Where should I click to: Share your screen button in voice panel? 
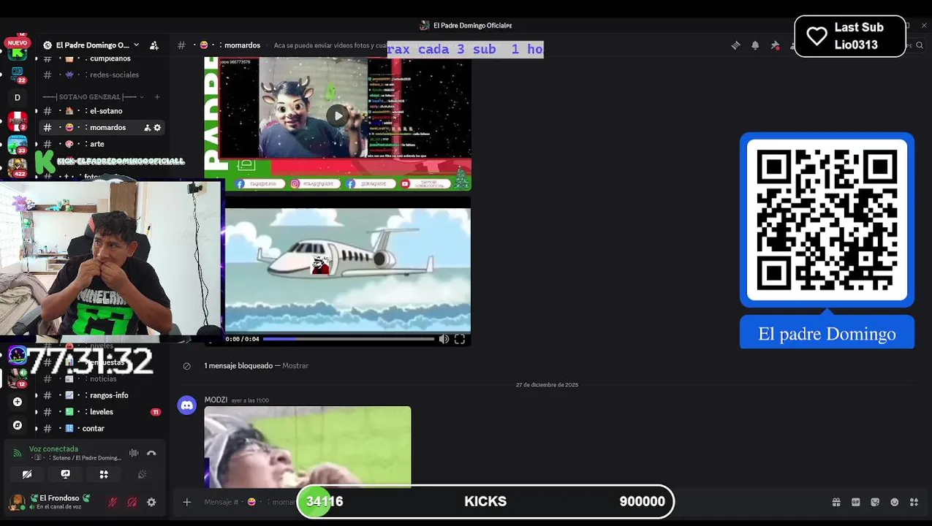tap(65, 474)
